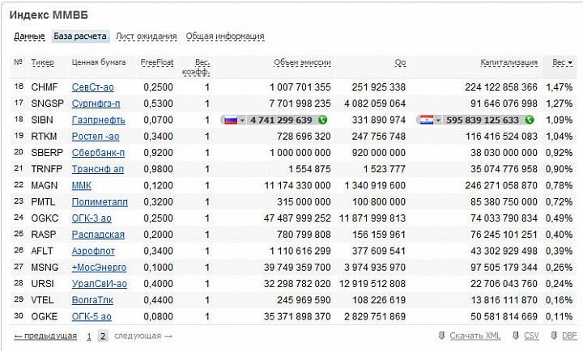583x351 pixels.
Task: Open dropdown arrow next to Russian flag
Action: tap(242, 121)
